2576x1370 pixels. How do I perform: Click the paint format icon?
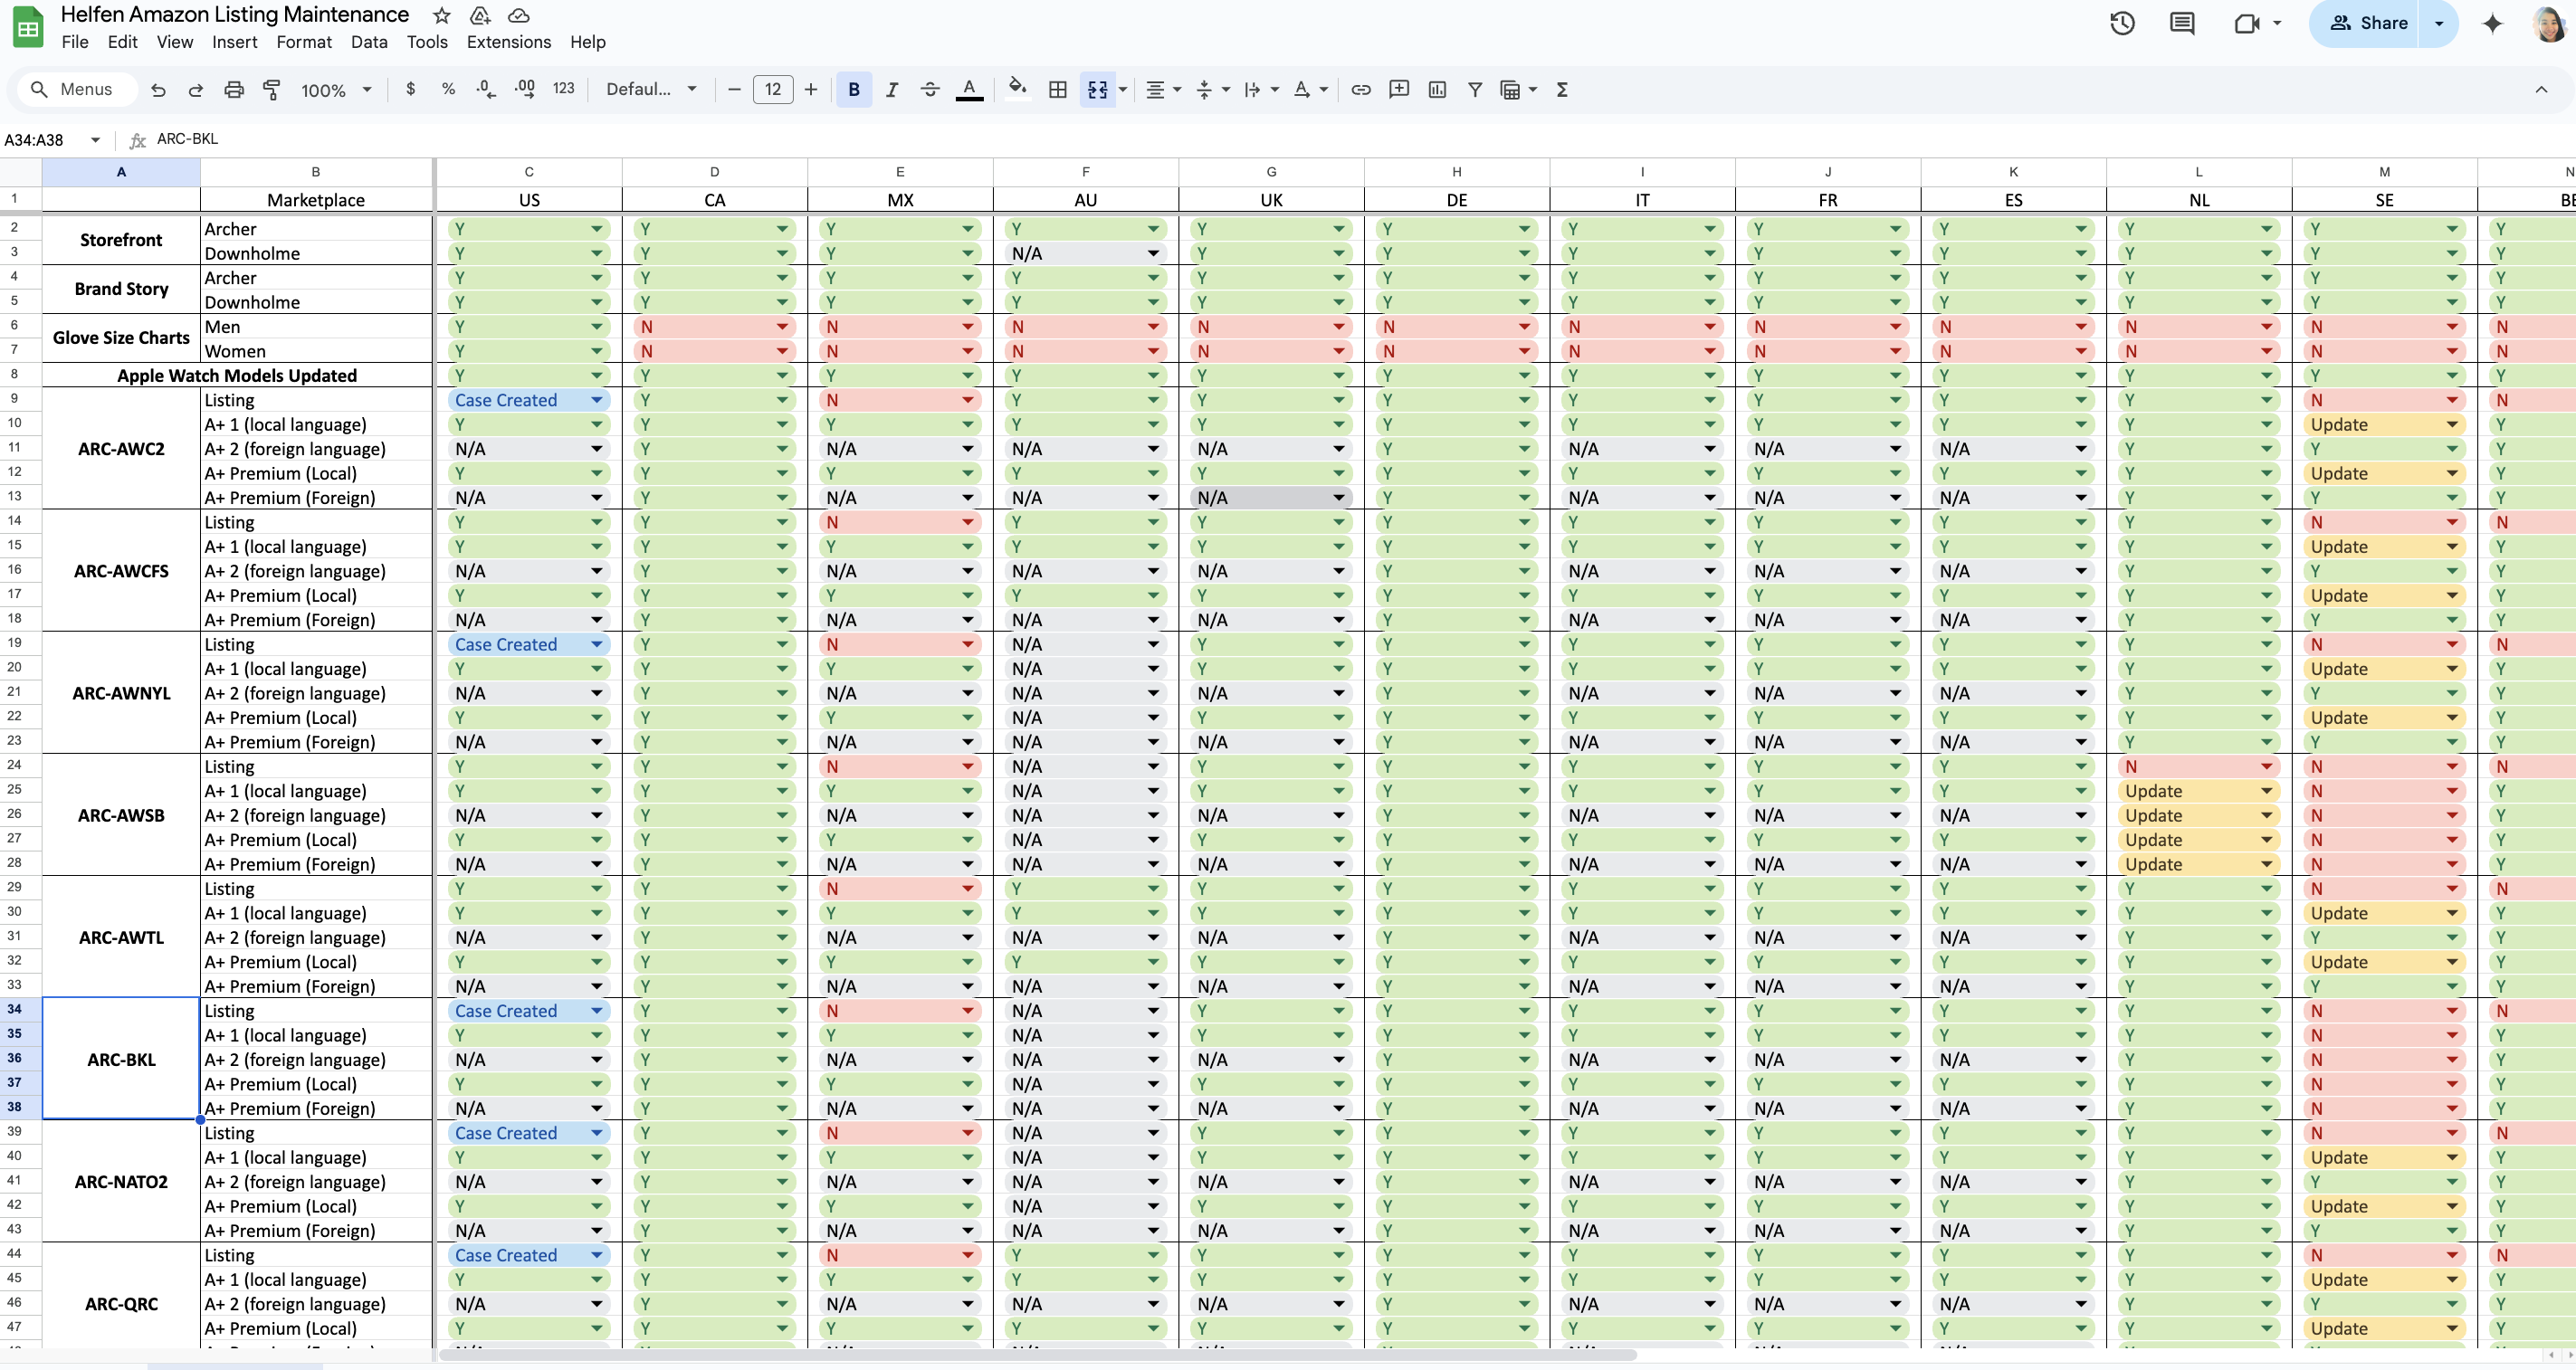(x=271, y=90)
